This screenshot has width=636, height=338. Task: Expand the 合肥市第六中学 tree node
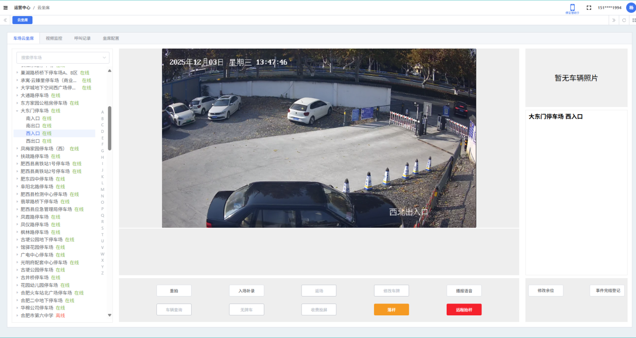tap(17, 315)
